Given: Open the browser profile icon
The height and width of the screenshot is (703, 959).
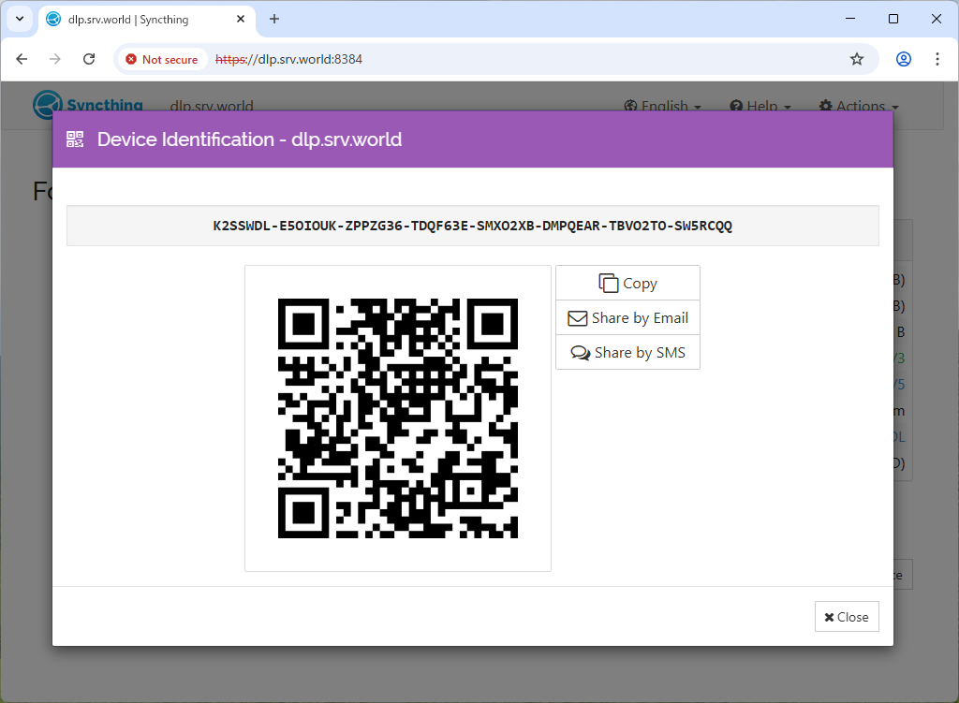Looking at the screenshot, I should click(903, 59).
